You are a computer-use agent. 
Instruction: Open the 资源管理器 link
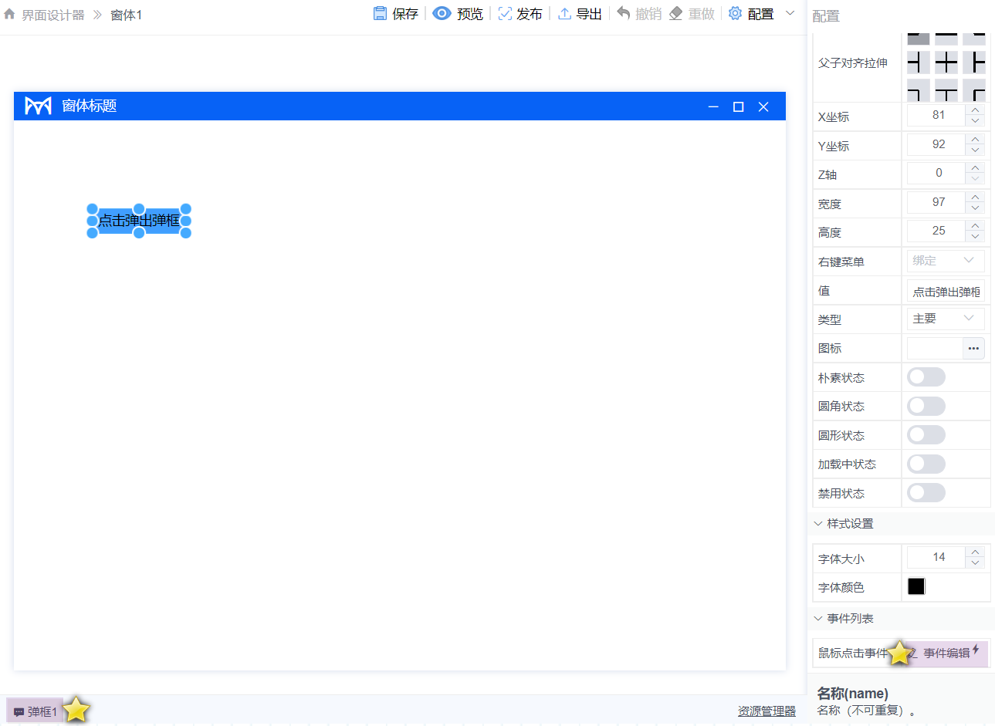(766, 711)
